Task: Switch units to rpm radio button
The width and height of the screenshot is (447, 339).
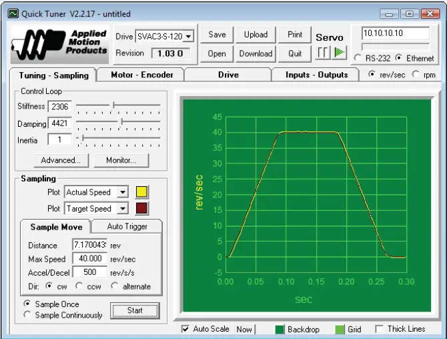Action: tap(416, 74)
